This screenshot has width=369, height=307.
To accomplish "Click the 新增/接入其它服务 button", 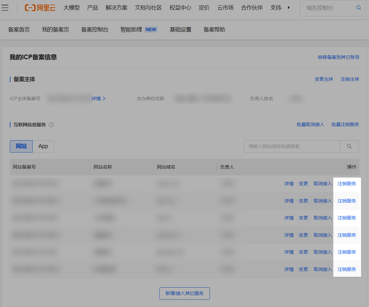I will click(x=184, y=293).
